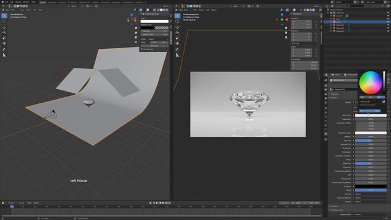Expand Preview section in material properties

pyautogui.click(x=334, y=94)
